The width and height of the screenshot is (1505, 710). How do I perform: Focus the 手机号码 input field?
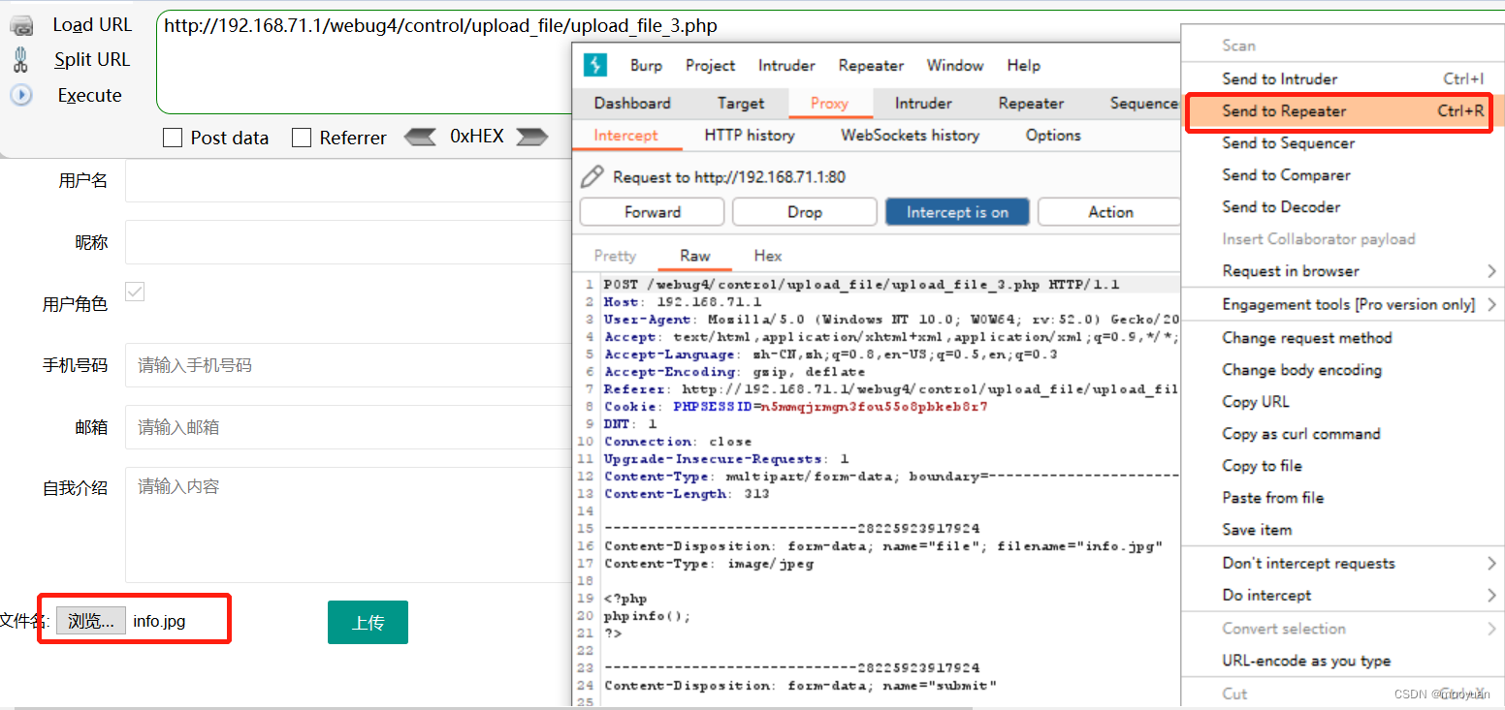[x=349, y=365]
